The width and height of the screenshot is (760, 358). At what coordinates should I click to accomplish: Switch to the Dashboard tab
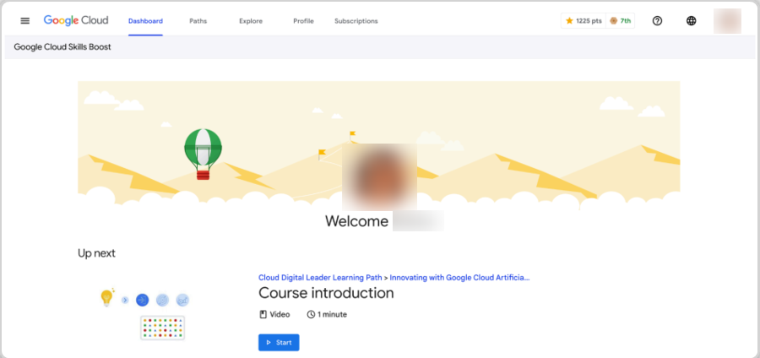point(145,21)
